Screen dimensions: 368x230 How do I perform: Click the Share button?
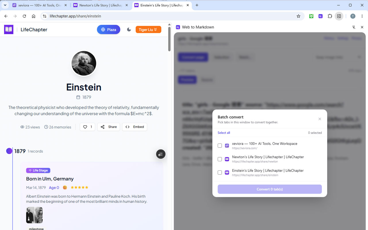[x=108, y=127]
